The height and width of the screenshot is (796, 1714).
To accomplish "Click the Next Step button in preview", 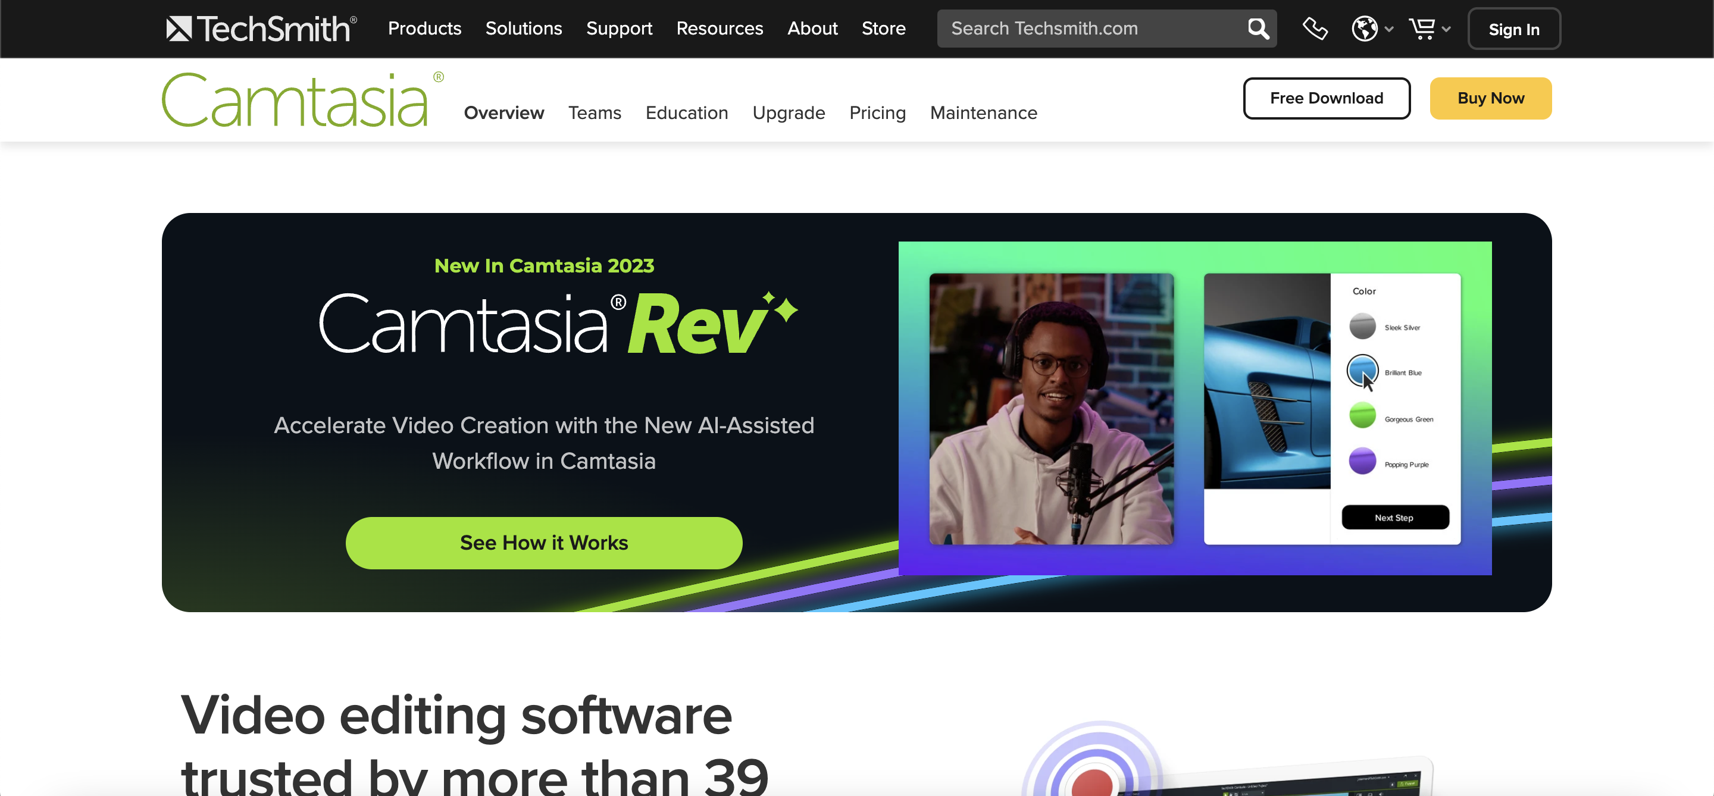I will [x=1394, y=518].
